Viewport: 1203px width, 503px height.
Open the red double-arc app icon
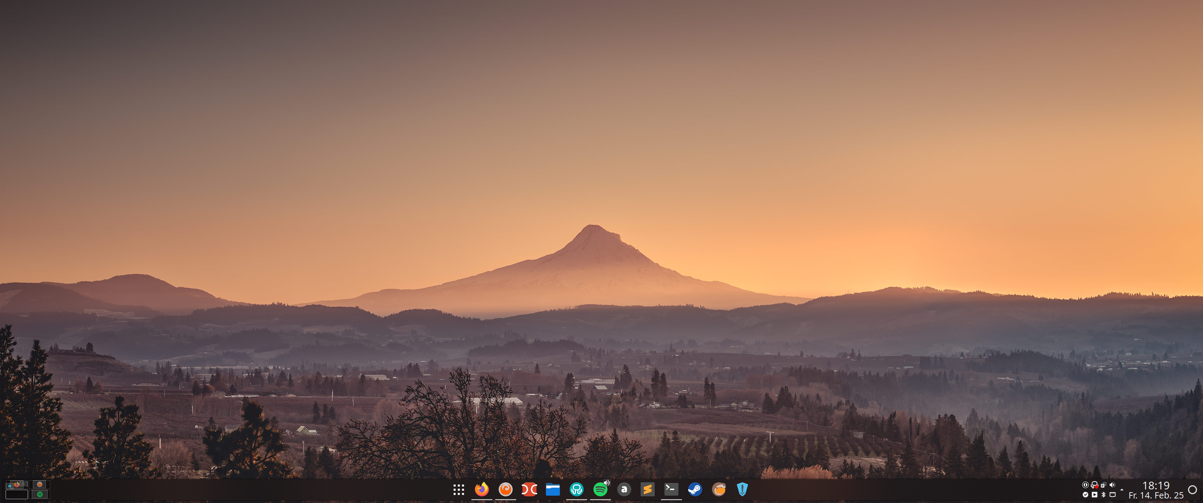[529, 489]
